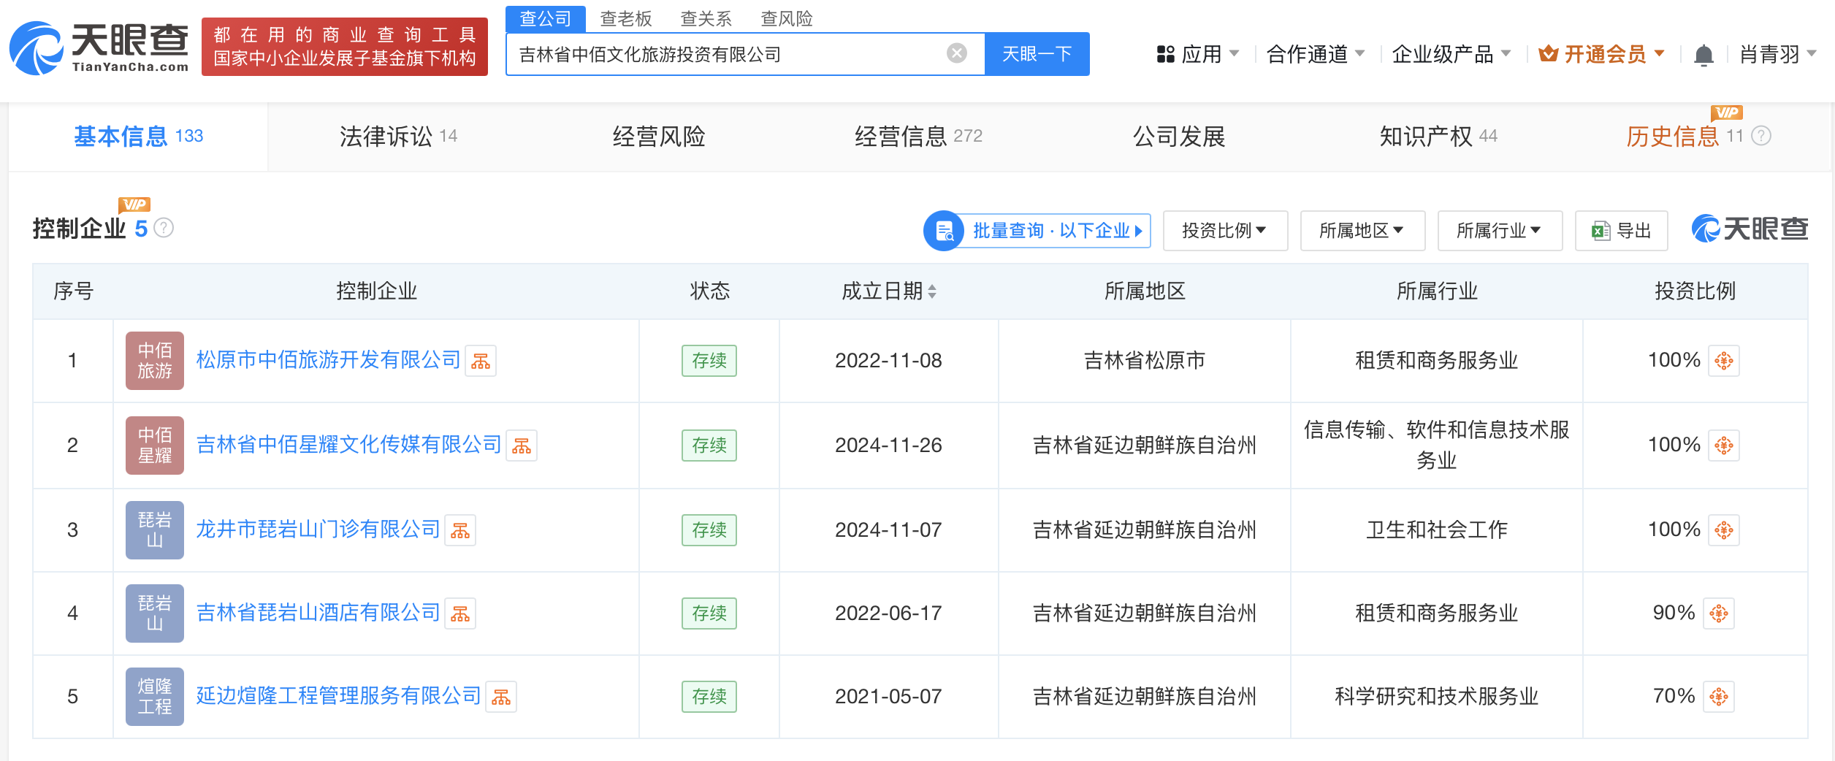Open the 延边煊隆工程管理服务有限公司 link
This screenshot has height=761, width=1835.
338,696
